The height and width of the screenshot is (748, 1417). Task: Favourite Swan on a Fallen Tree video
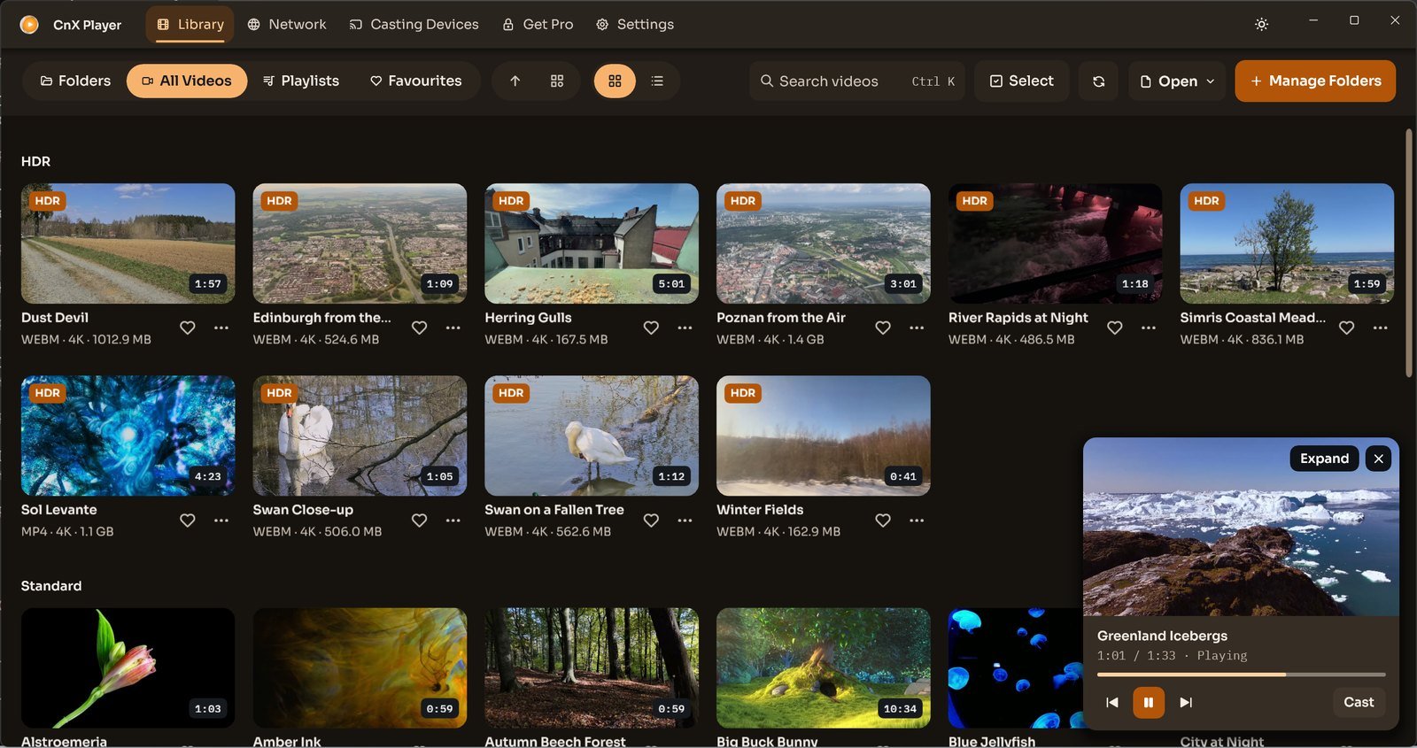point(651,521)
